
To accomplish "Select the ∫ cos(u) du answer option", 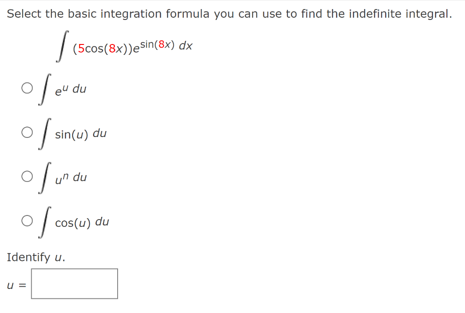I will click(27, 220).
